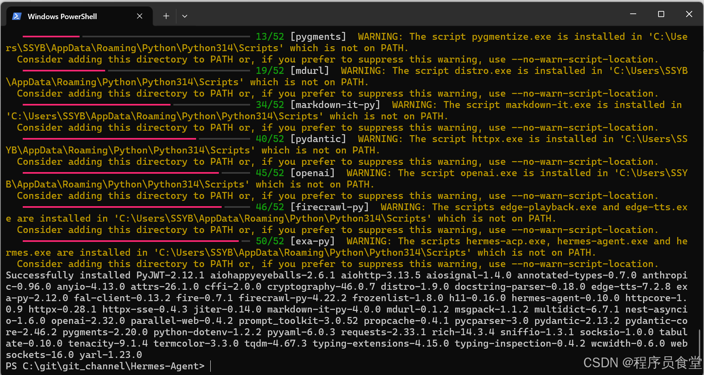Click edge-playback.exe in the firecrawl warning
Screen dimensions: 704x375
click(x=549, y=207)
